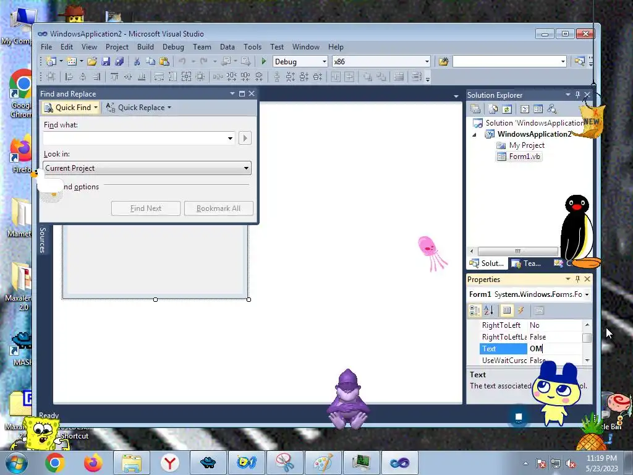Click the expression builder arrow button

point(245,138)
